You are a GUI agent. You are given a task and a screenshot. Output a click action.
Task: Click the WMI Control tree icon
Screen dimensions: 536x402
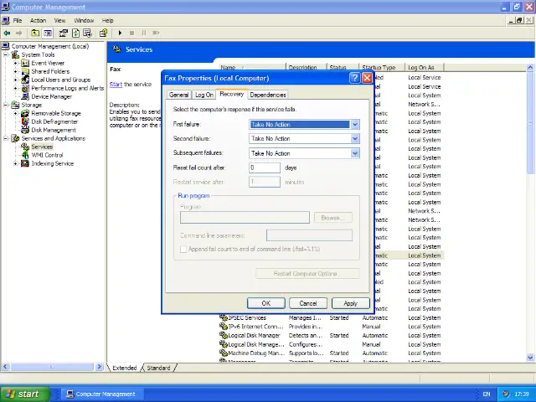25,155
